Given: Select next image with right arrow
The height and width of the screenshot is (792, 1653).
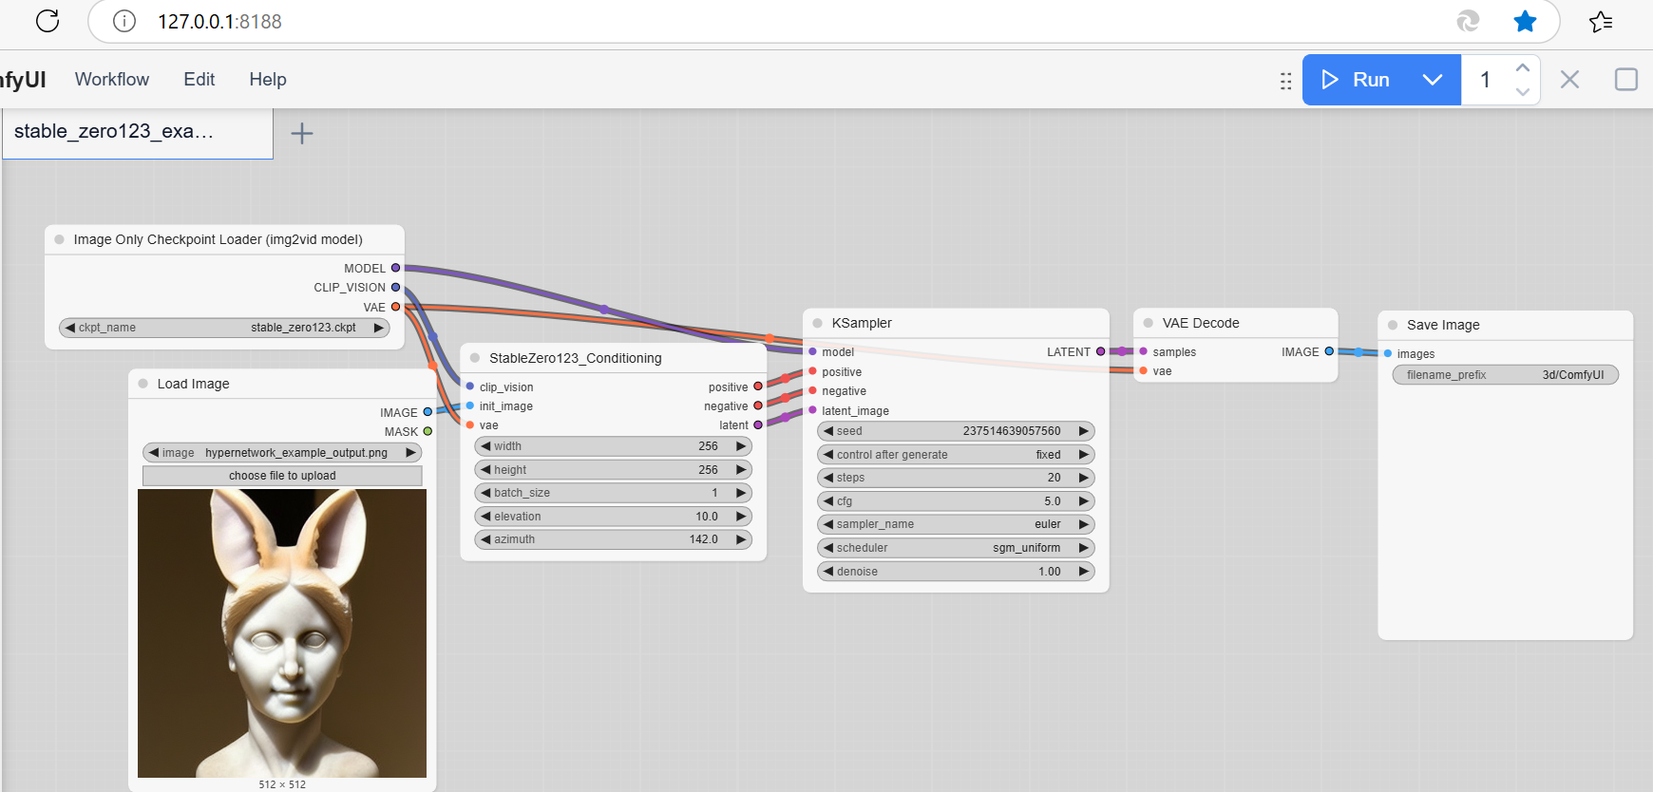Looking at the screenshot, I should 410,453.
